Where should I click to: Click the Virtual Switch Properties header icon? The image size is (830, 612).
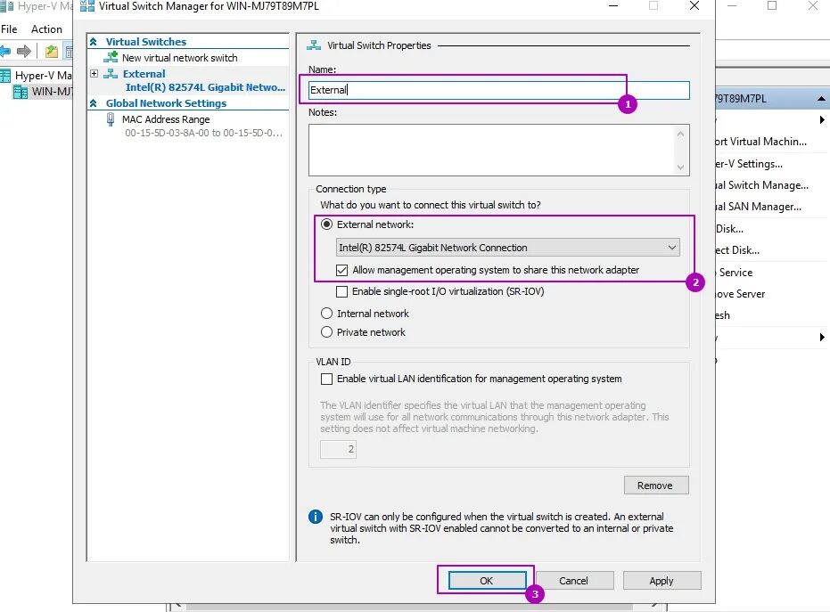(x=314, y=45)
